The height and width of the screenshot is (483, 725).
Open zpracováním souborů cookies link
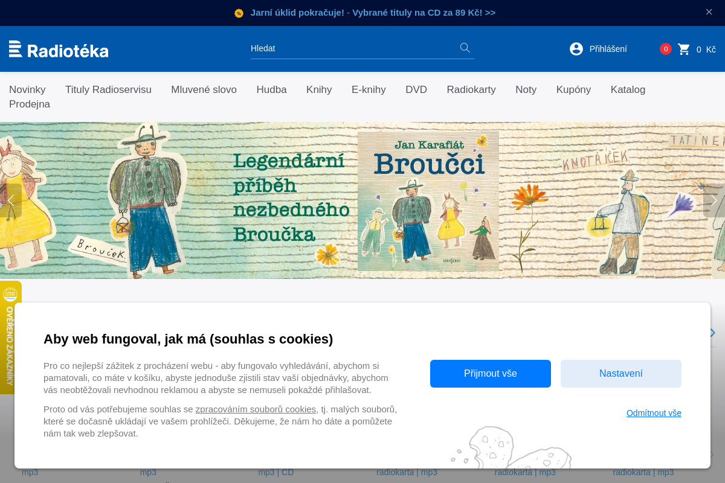point(256,409)
